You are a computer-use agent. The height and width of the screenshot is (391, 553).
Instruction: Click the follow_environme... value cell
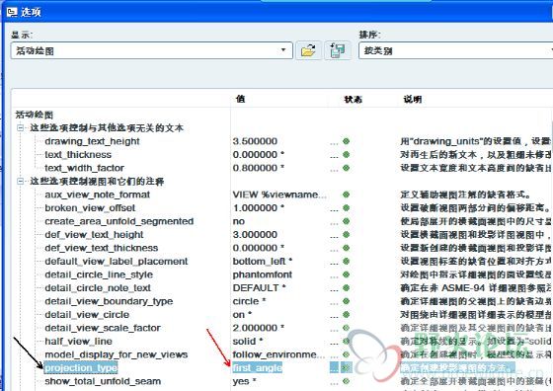[x=278, y=354]
